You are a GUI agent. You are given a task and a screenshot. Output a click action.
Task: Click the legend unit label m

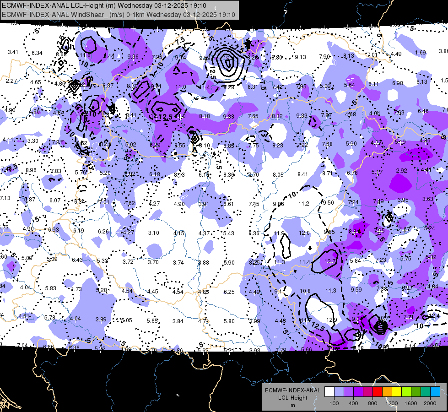click(x=292, y=406)
